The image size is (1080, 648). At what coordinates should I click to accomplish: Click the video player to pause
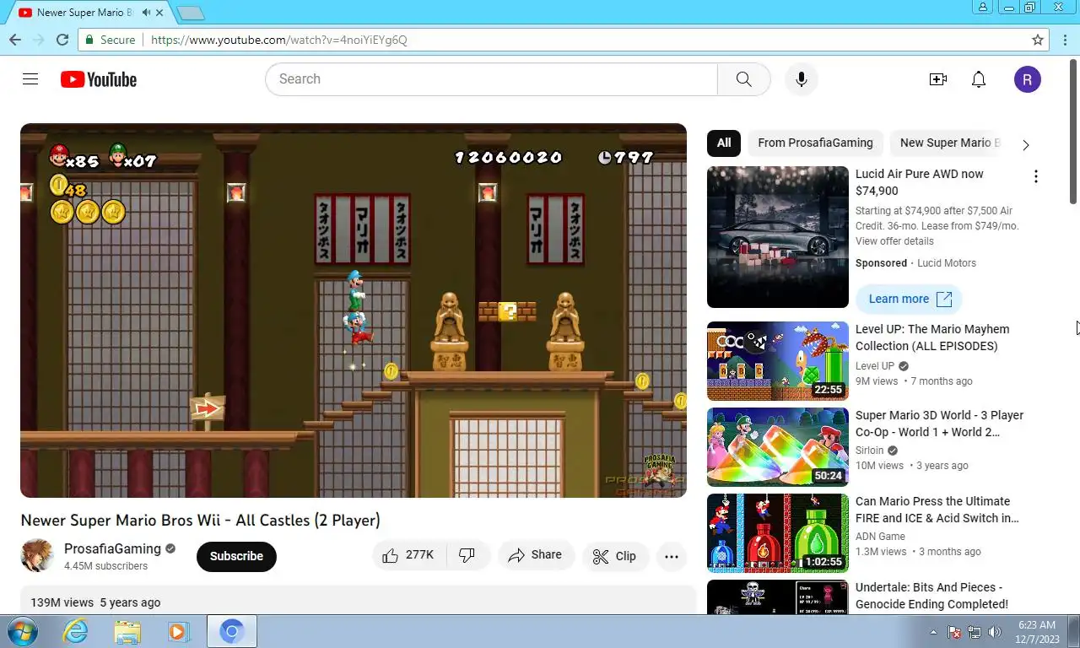354,310
